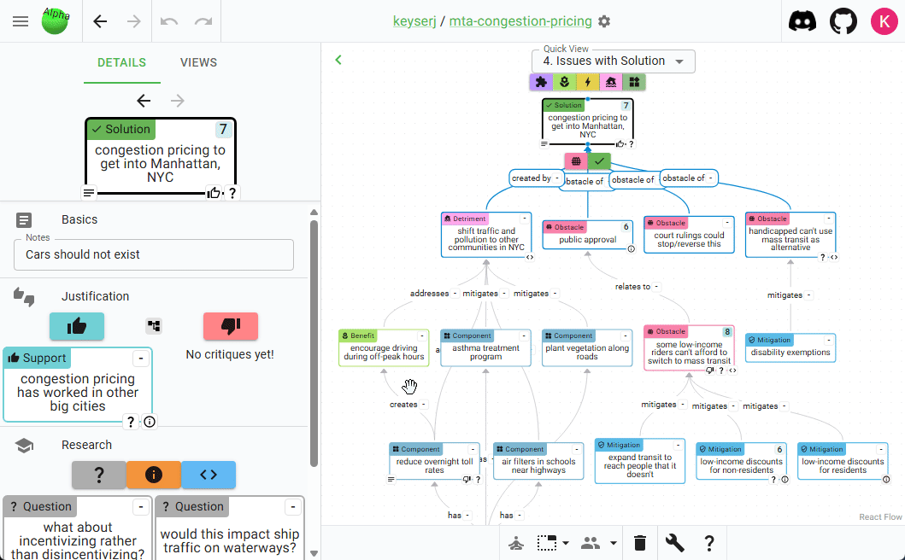Open wrench tools icon

(x=675, y=543)
